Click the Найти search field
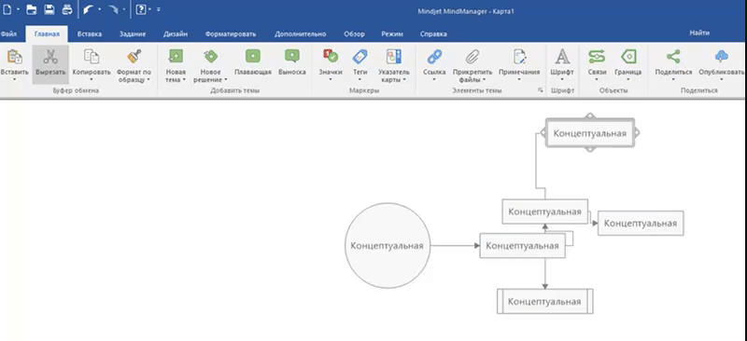The image size is (747, 341). tap(699, 33)
